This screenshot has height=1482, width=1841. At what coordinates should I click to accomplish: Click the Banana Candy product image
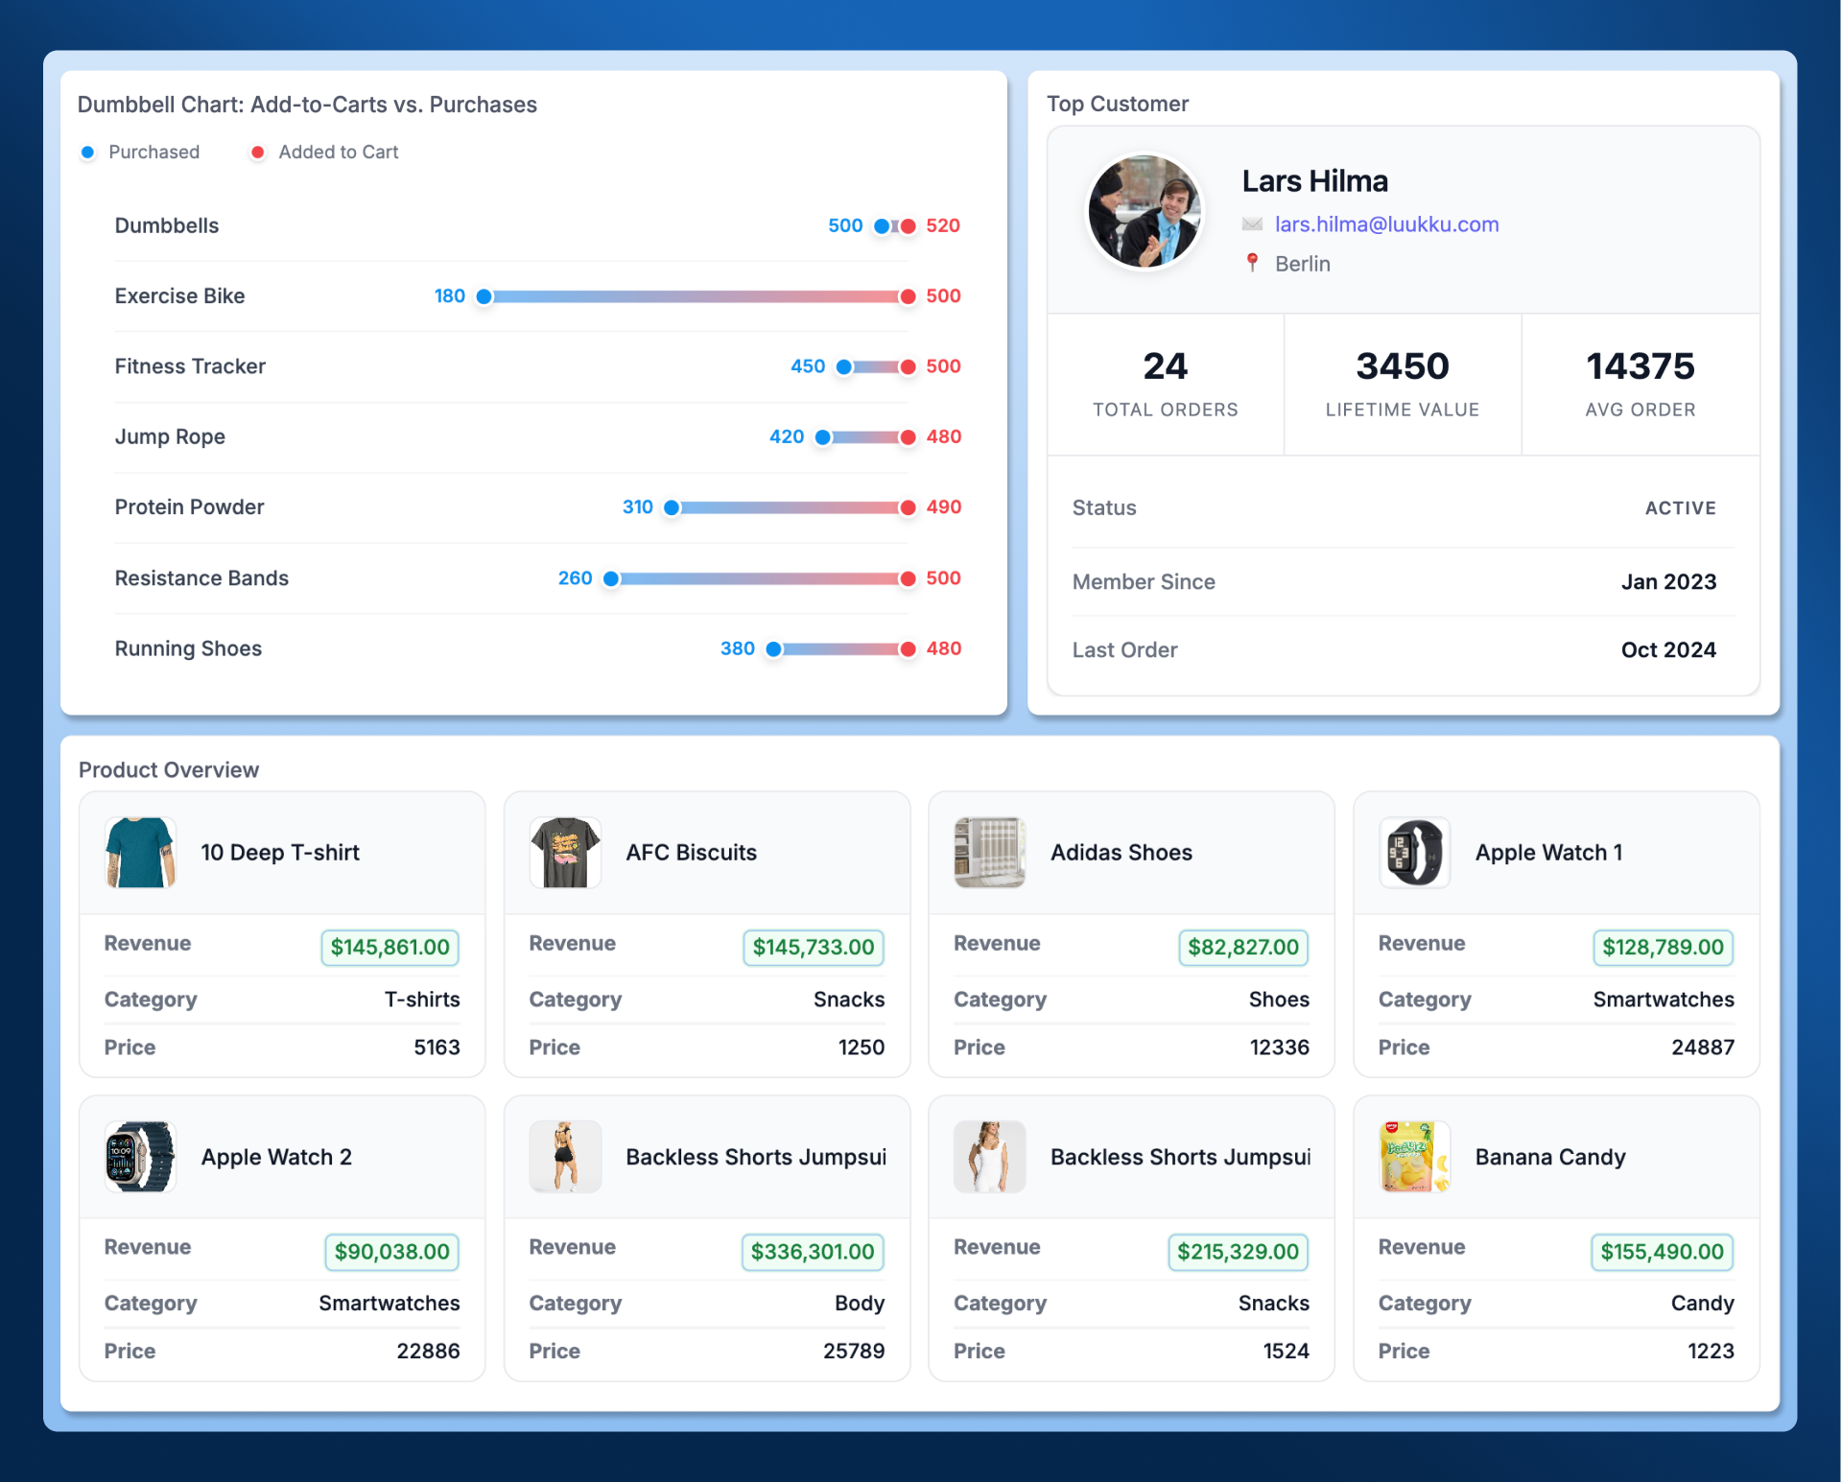[1413, 1157]
